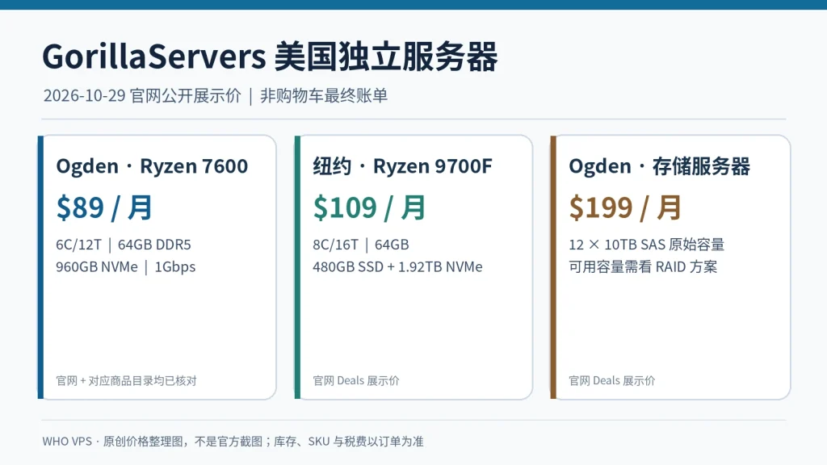
Task: Select the 12 × 10TB SAS 原始容量 line
Action: [x=647, y=245]
